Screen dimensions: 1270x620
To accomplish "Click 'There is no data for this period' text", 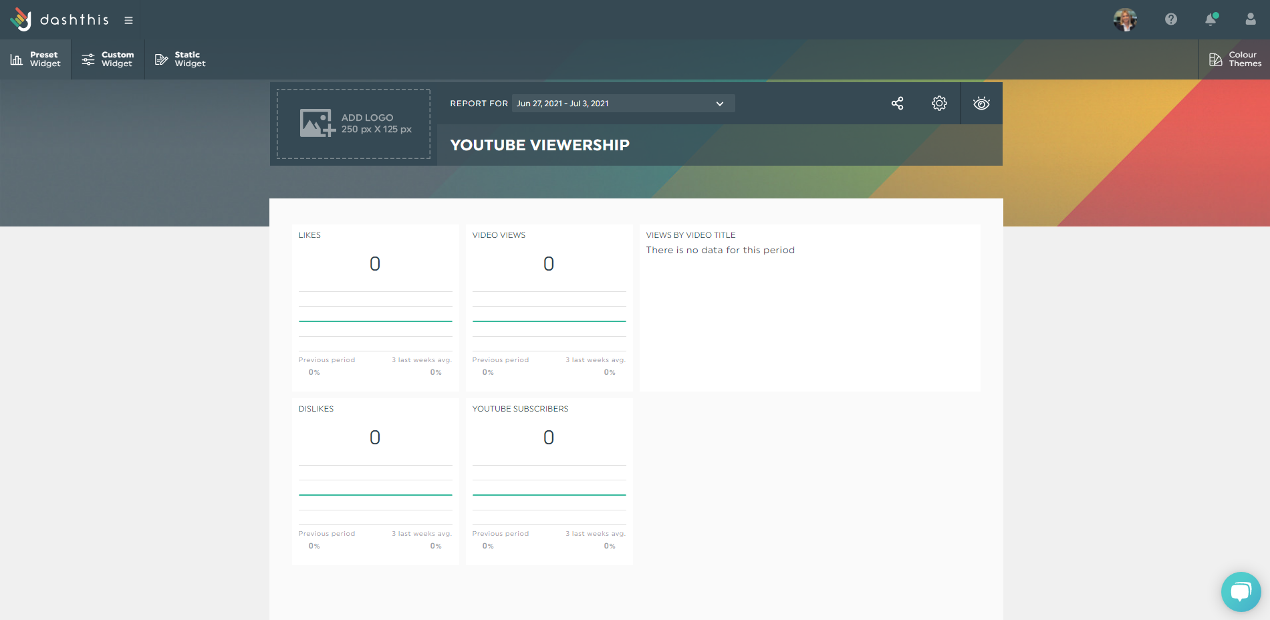I will [721, 251].
